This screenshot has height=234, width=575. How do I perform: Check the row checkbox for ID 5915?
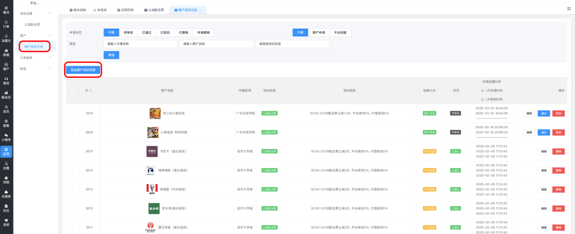click(x=71, y=113)
